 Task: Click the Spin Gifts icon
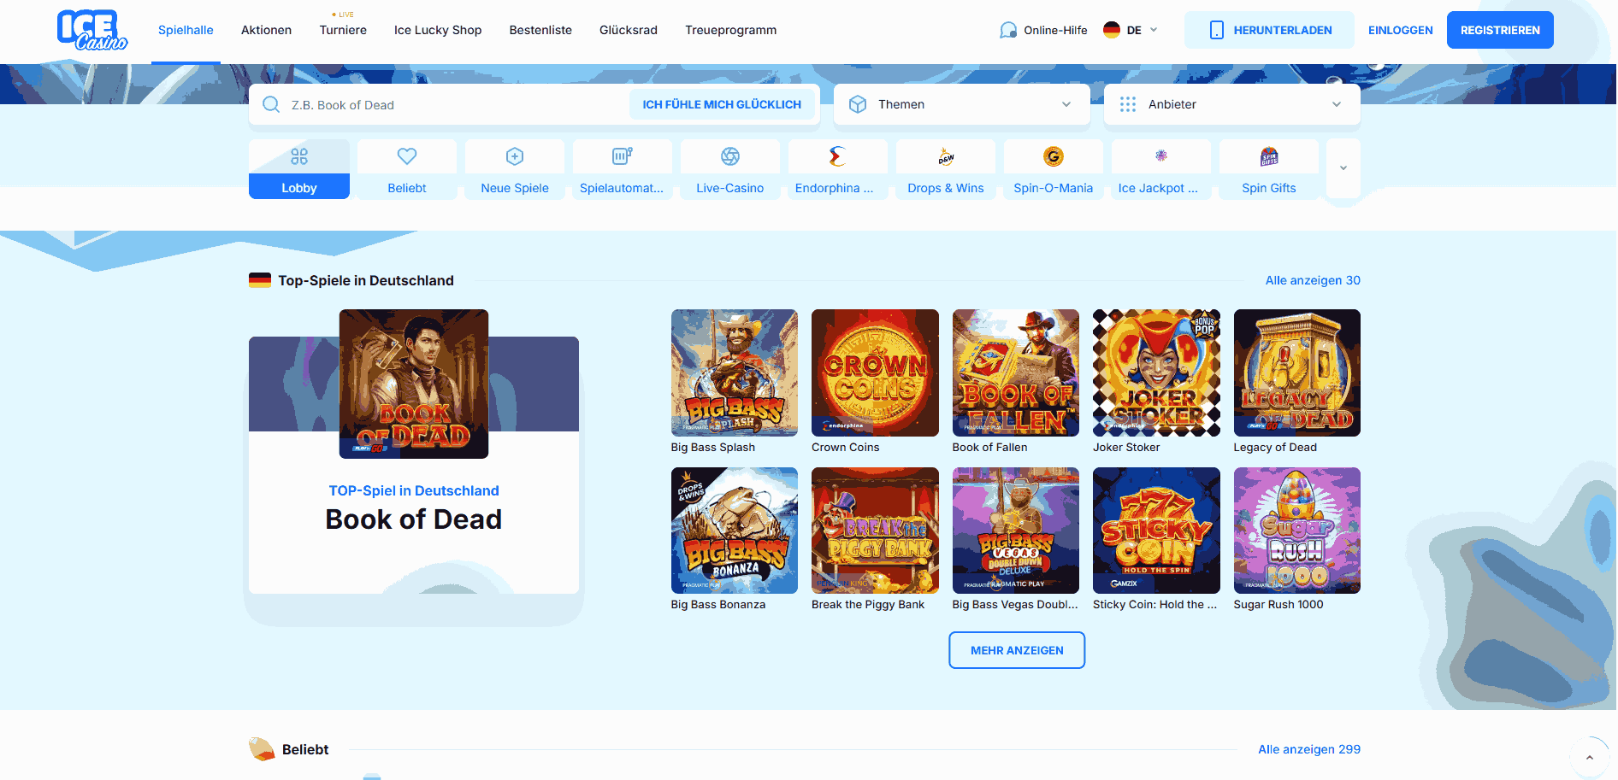pos(1269,156)
